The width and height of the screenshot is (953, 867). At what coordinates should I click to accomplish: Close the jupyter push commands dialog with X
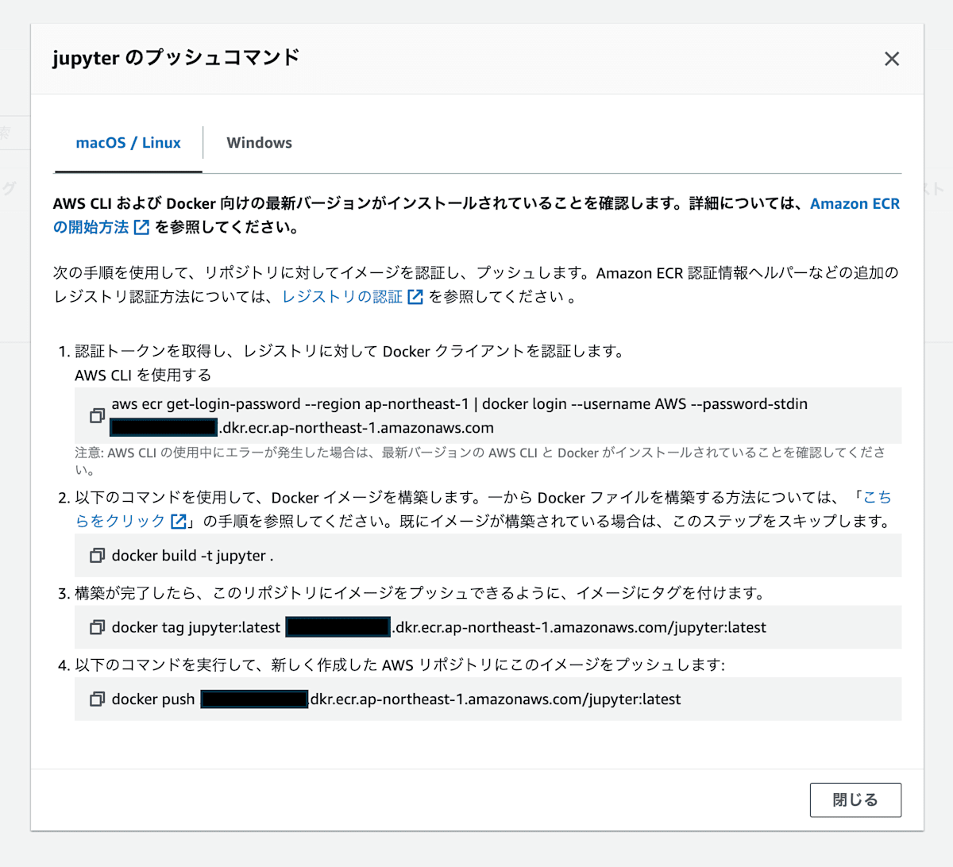[892, 59]
